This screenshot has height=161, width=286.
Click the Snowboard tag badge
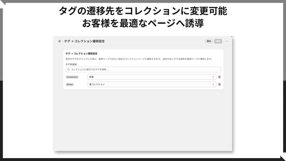[x=72, y=77]
